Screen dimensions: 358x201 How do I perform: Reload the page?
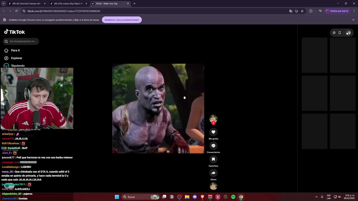17,11
